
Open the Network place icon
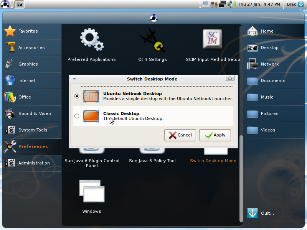coord(252,64)
